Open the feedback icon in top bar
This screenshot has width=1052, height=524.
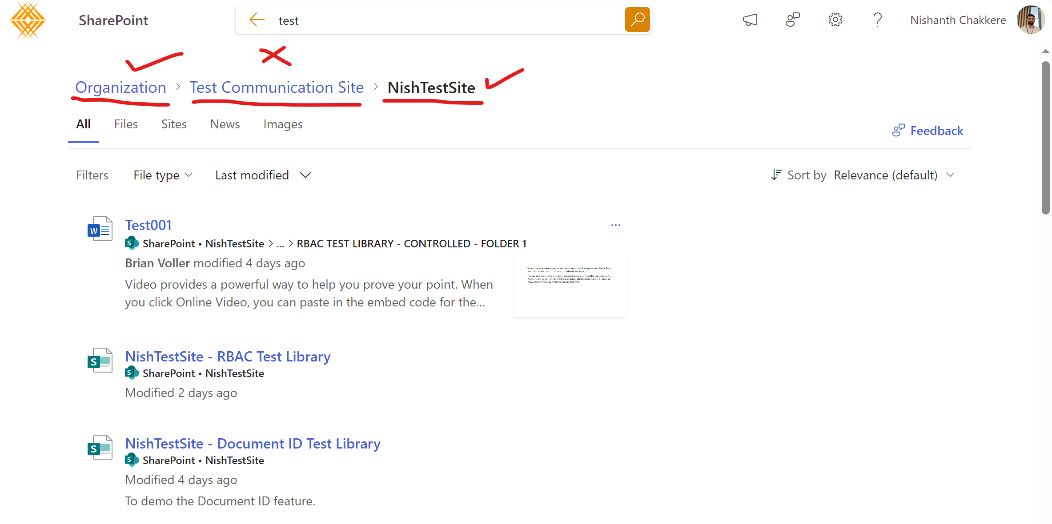(x=792, y=20)
